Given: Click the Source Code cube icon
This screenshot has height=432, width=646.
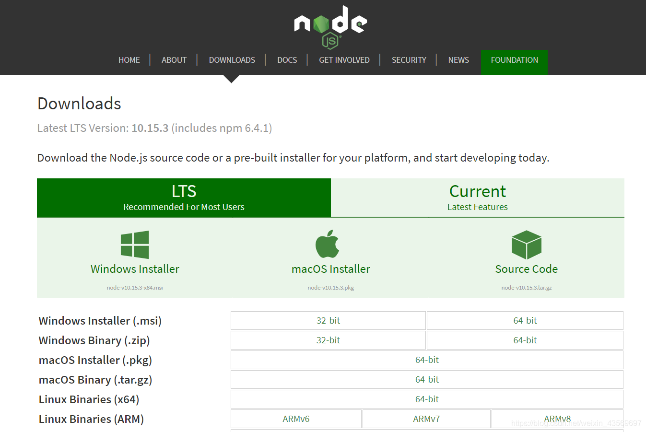Looking at the screenshot, I should click(527, 245).
